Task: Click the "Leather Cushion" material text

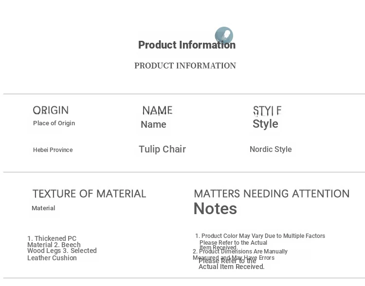Action: coord(52,258)
